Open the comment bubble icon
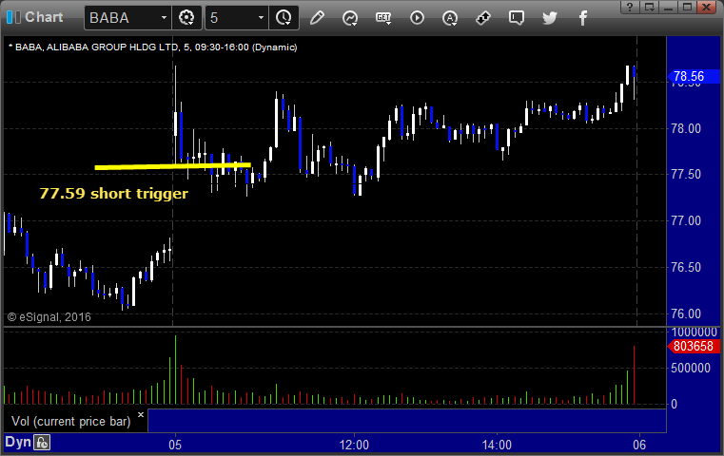The height and width of the screenshot is (456, 724). (517, 18)
